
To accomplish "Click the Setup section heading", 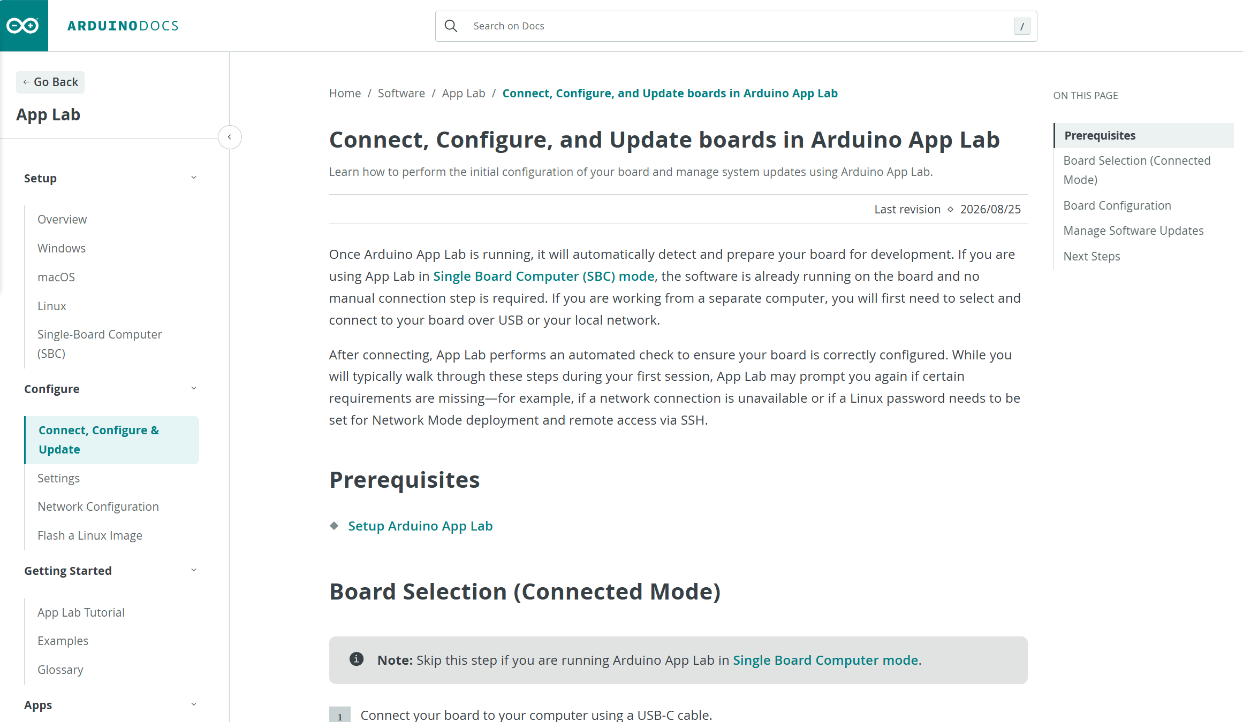I will pyautogui.click(x=40, y=178).
